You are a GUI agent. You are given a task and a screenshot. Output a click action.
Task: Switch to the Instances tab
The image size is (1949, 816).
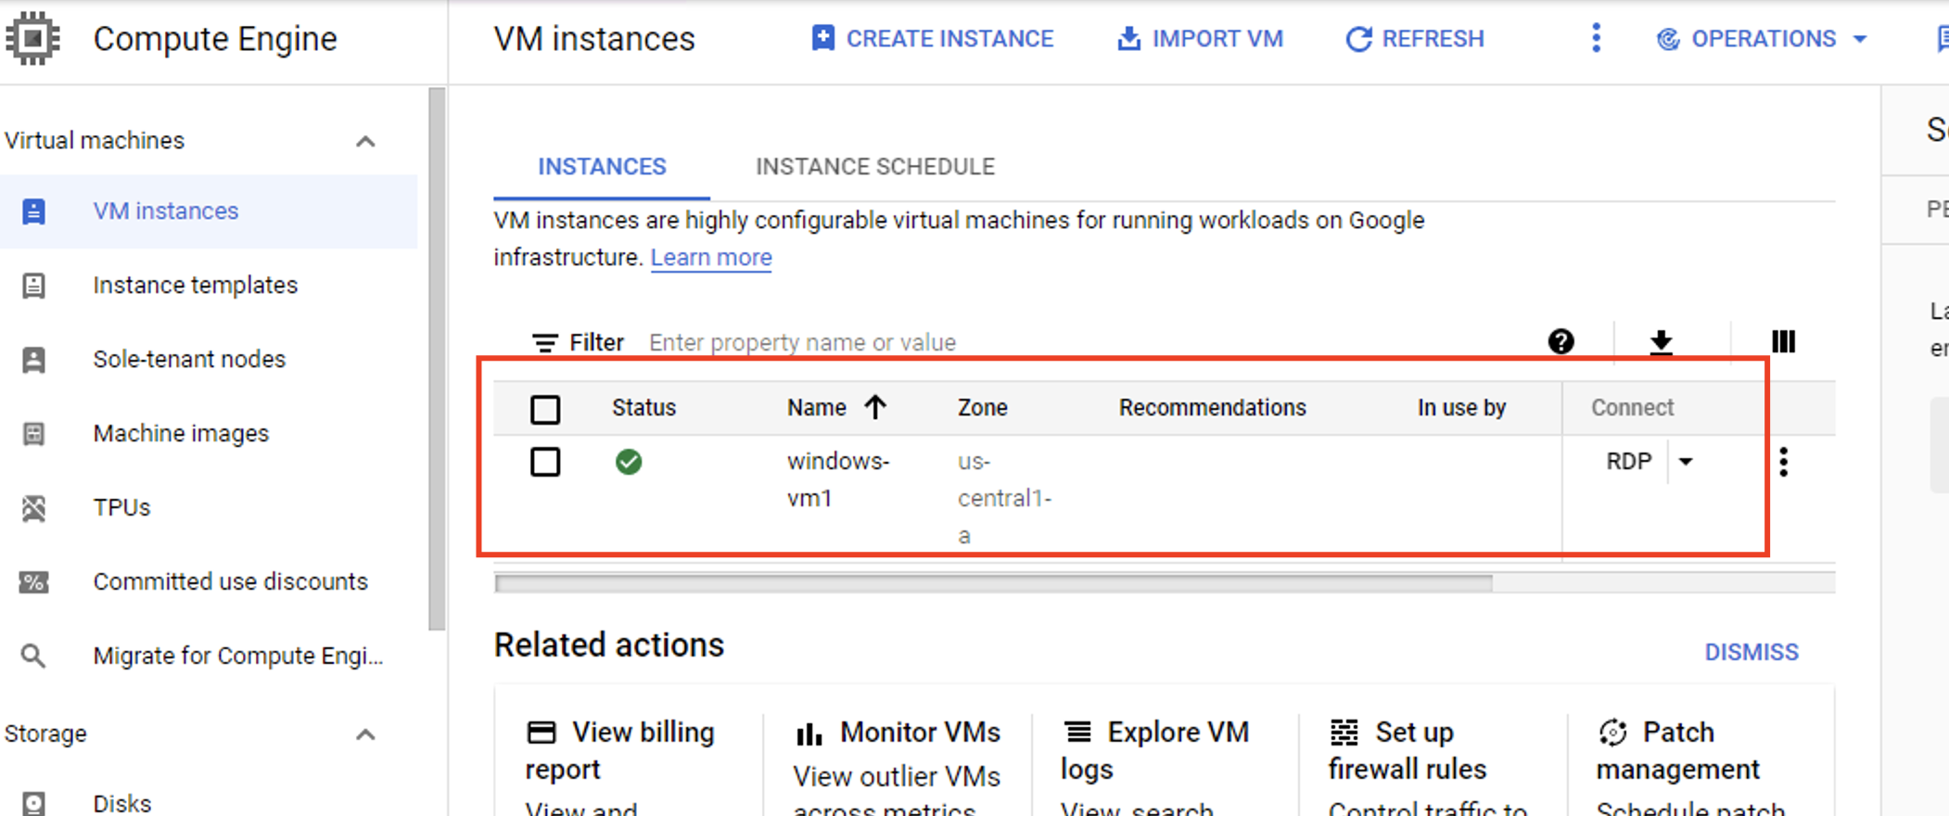pos(602,167)
